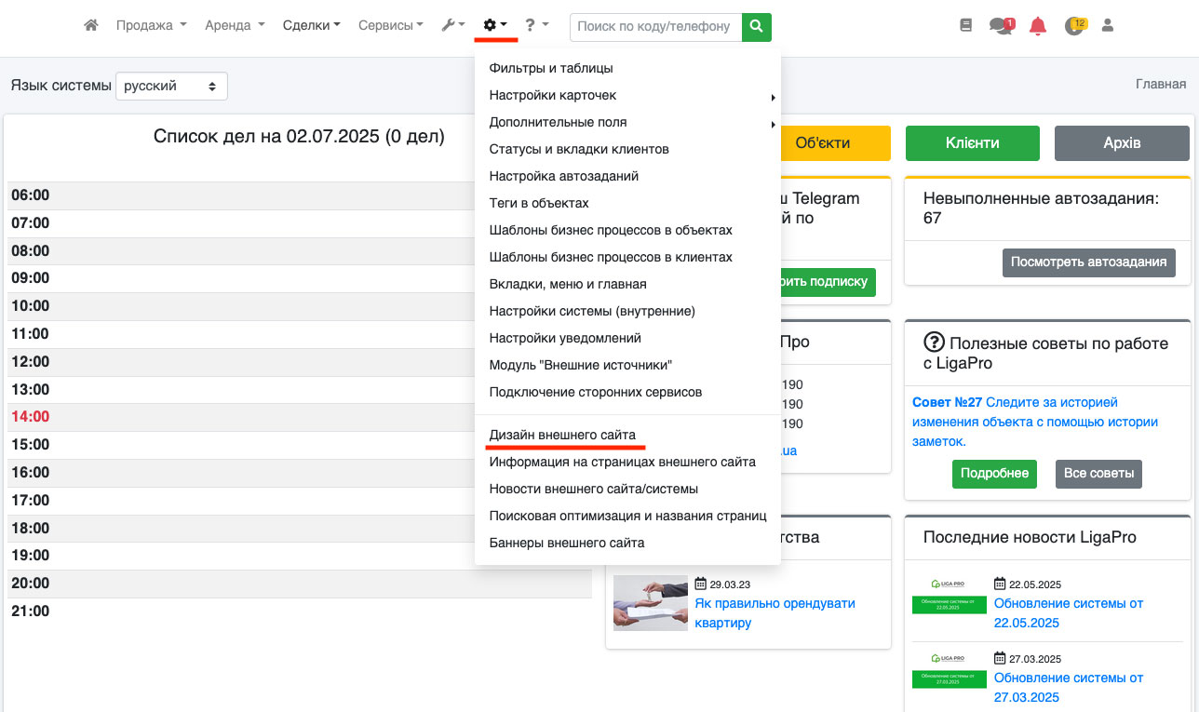Select Баннеры внешнего сайта menu entry
This screenshot has width=1199, height=712.
[x=566, y=543]
